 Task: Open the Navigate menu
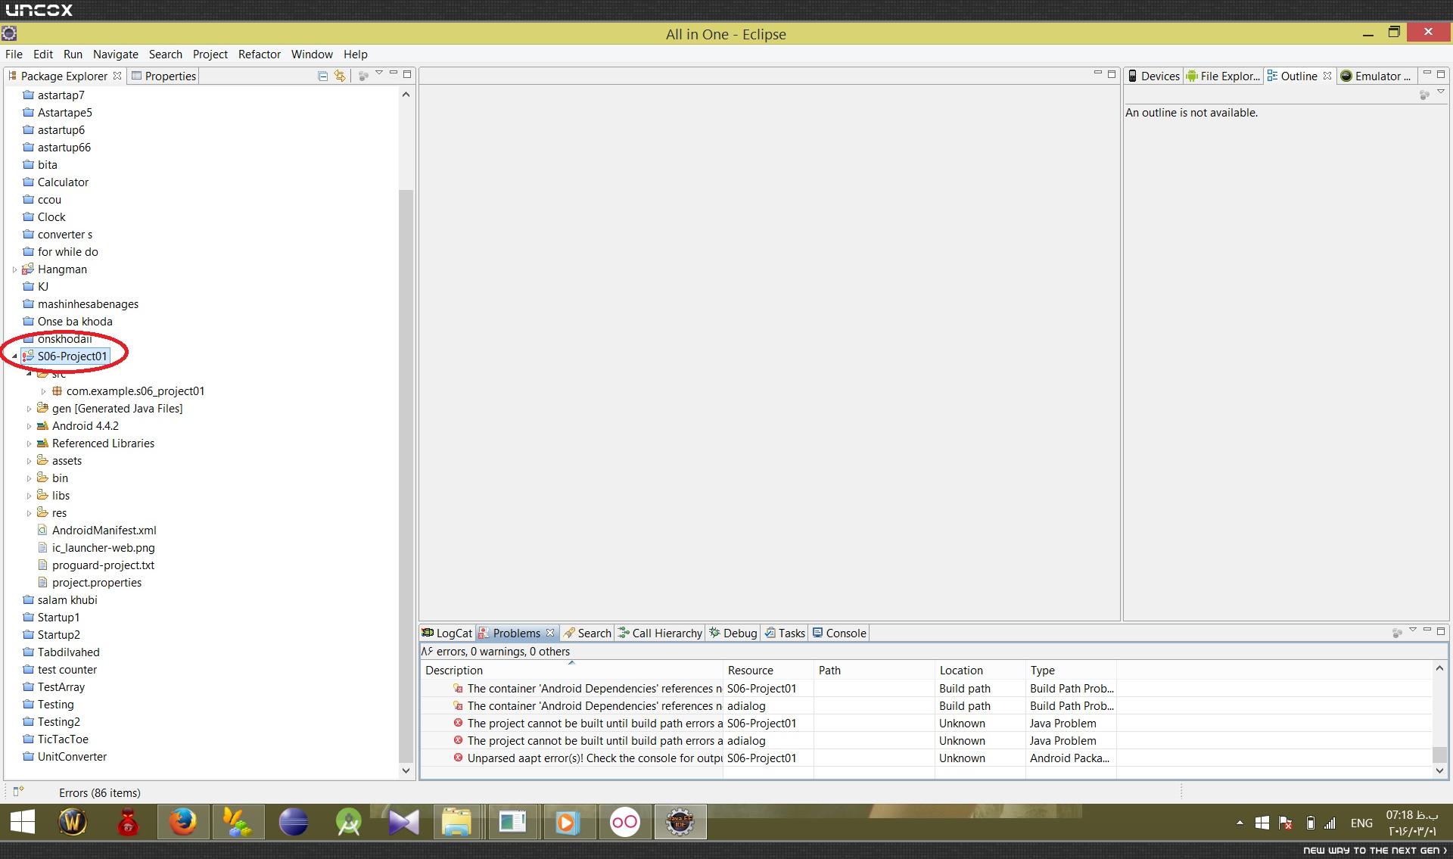tap(116, 54)
